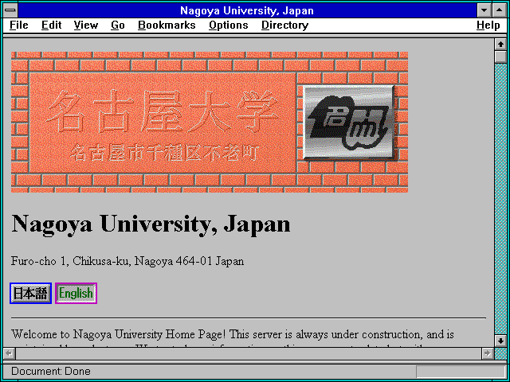The image size is (510, 382).
Task: Open the Go menu
Action: [118, 25]
